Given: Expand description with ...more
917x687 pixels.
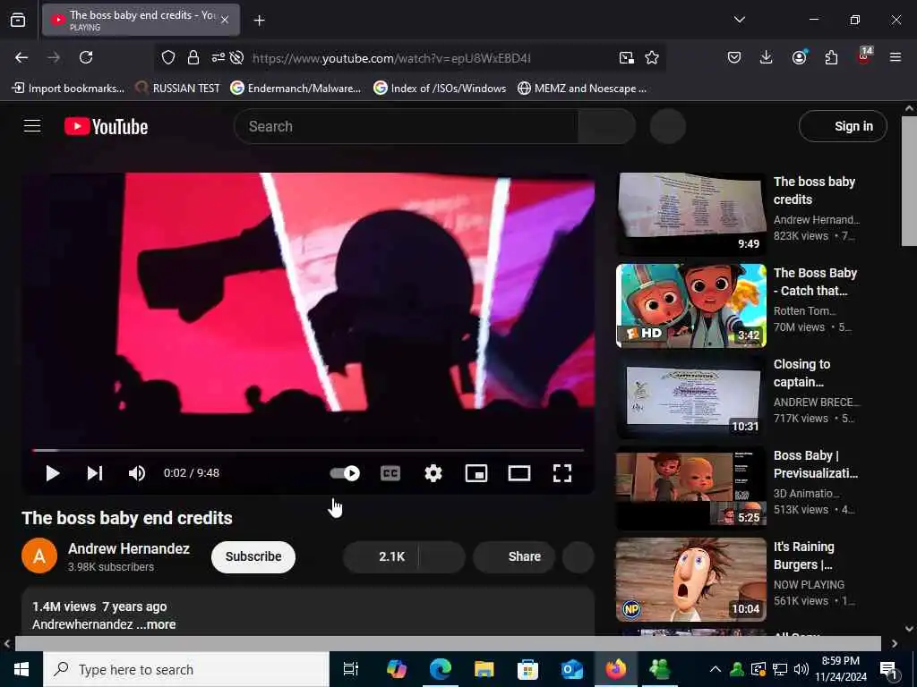Looking at the screenshot, I should [x=156, y=624].
